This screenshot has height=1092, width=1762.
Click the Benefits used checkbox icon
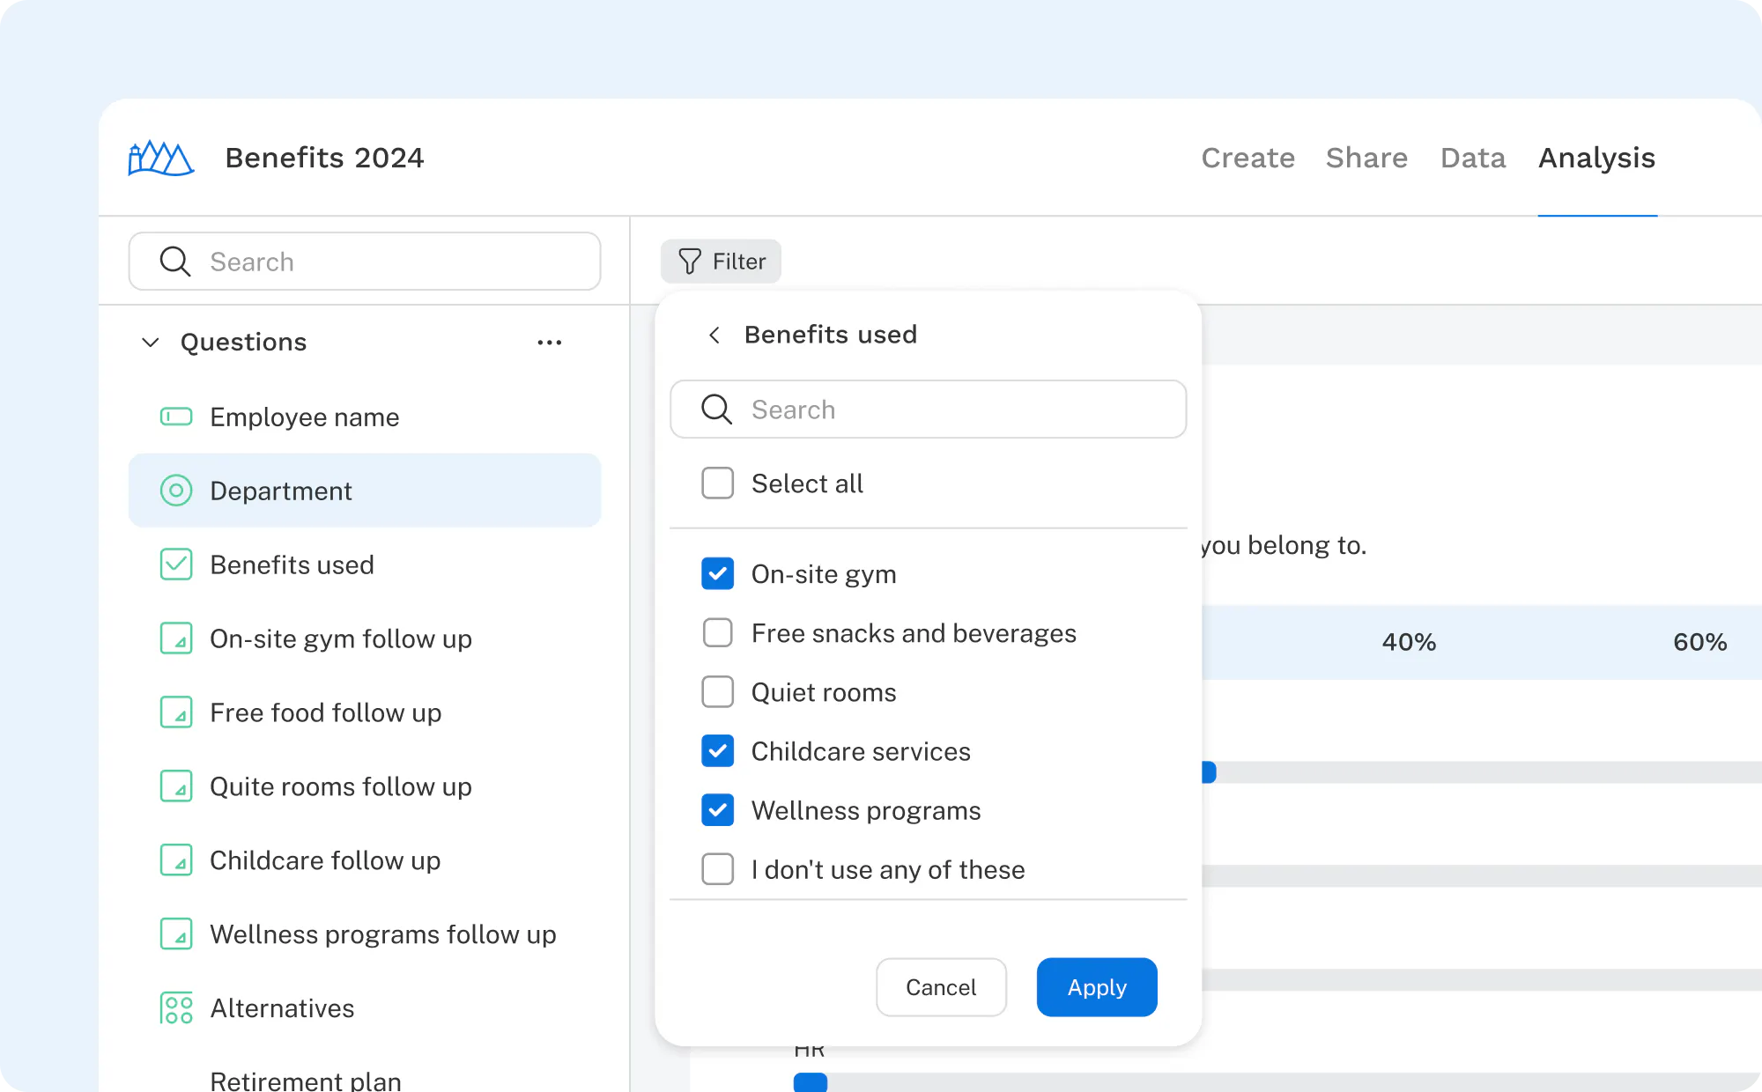(176, 564)
